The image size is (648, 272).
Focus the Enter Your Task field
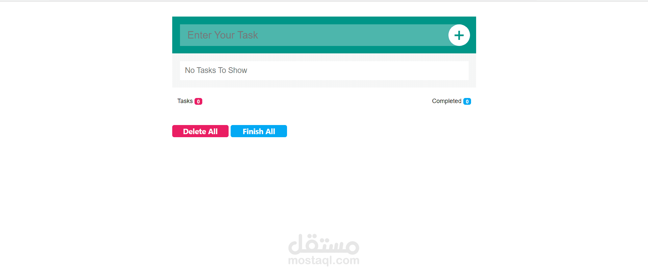[314, 35]
